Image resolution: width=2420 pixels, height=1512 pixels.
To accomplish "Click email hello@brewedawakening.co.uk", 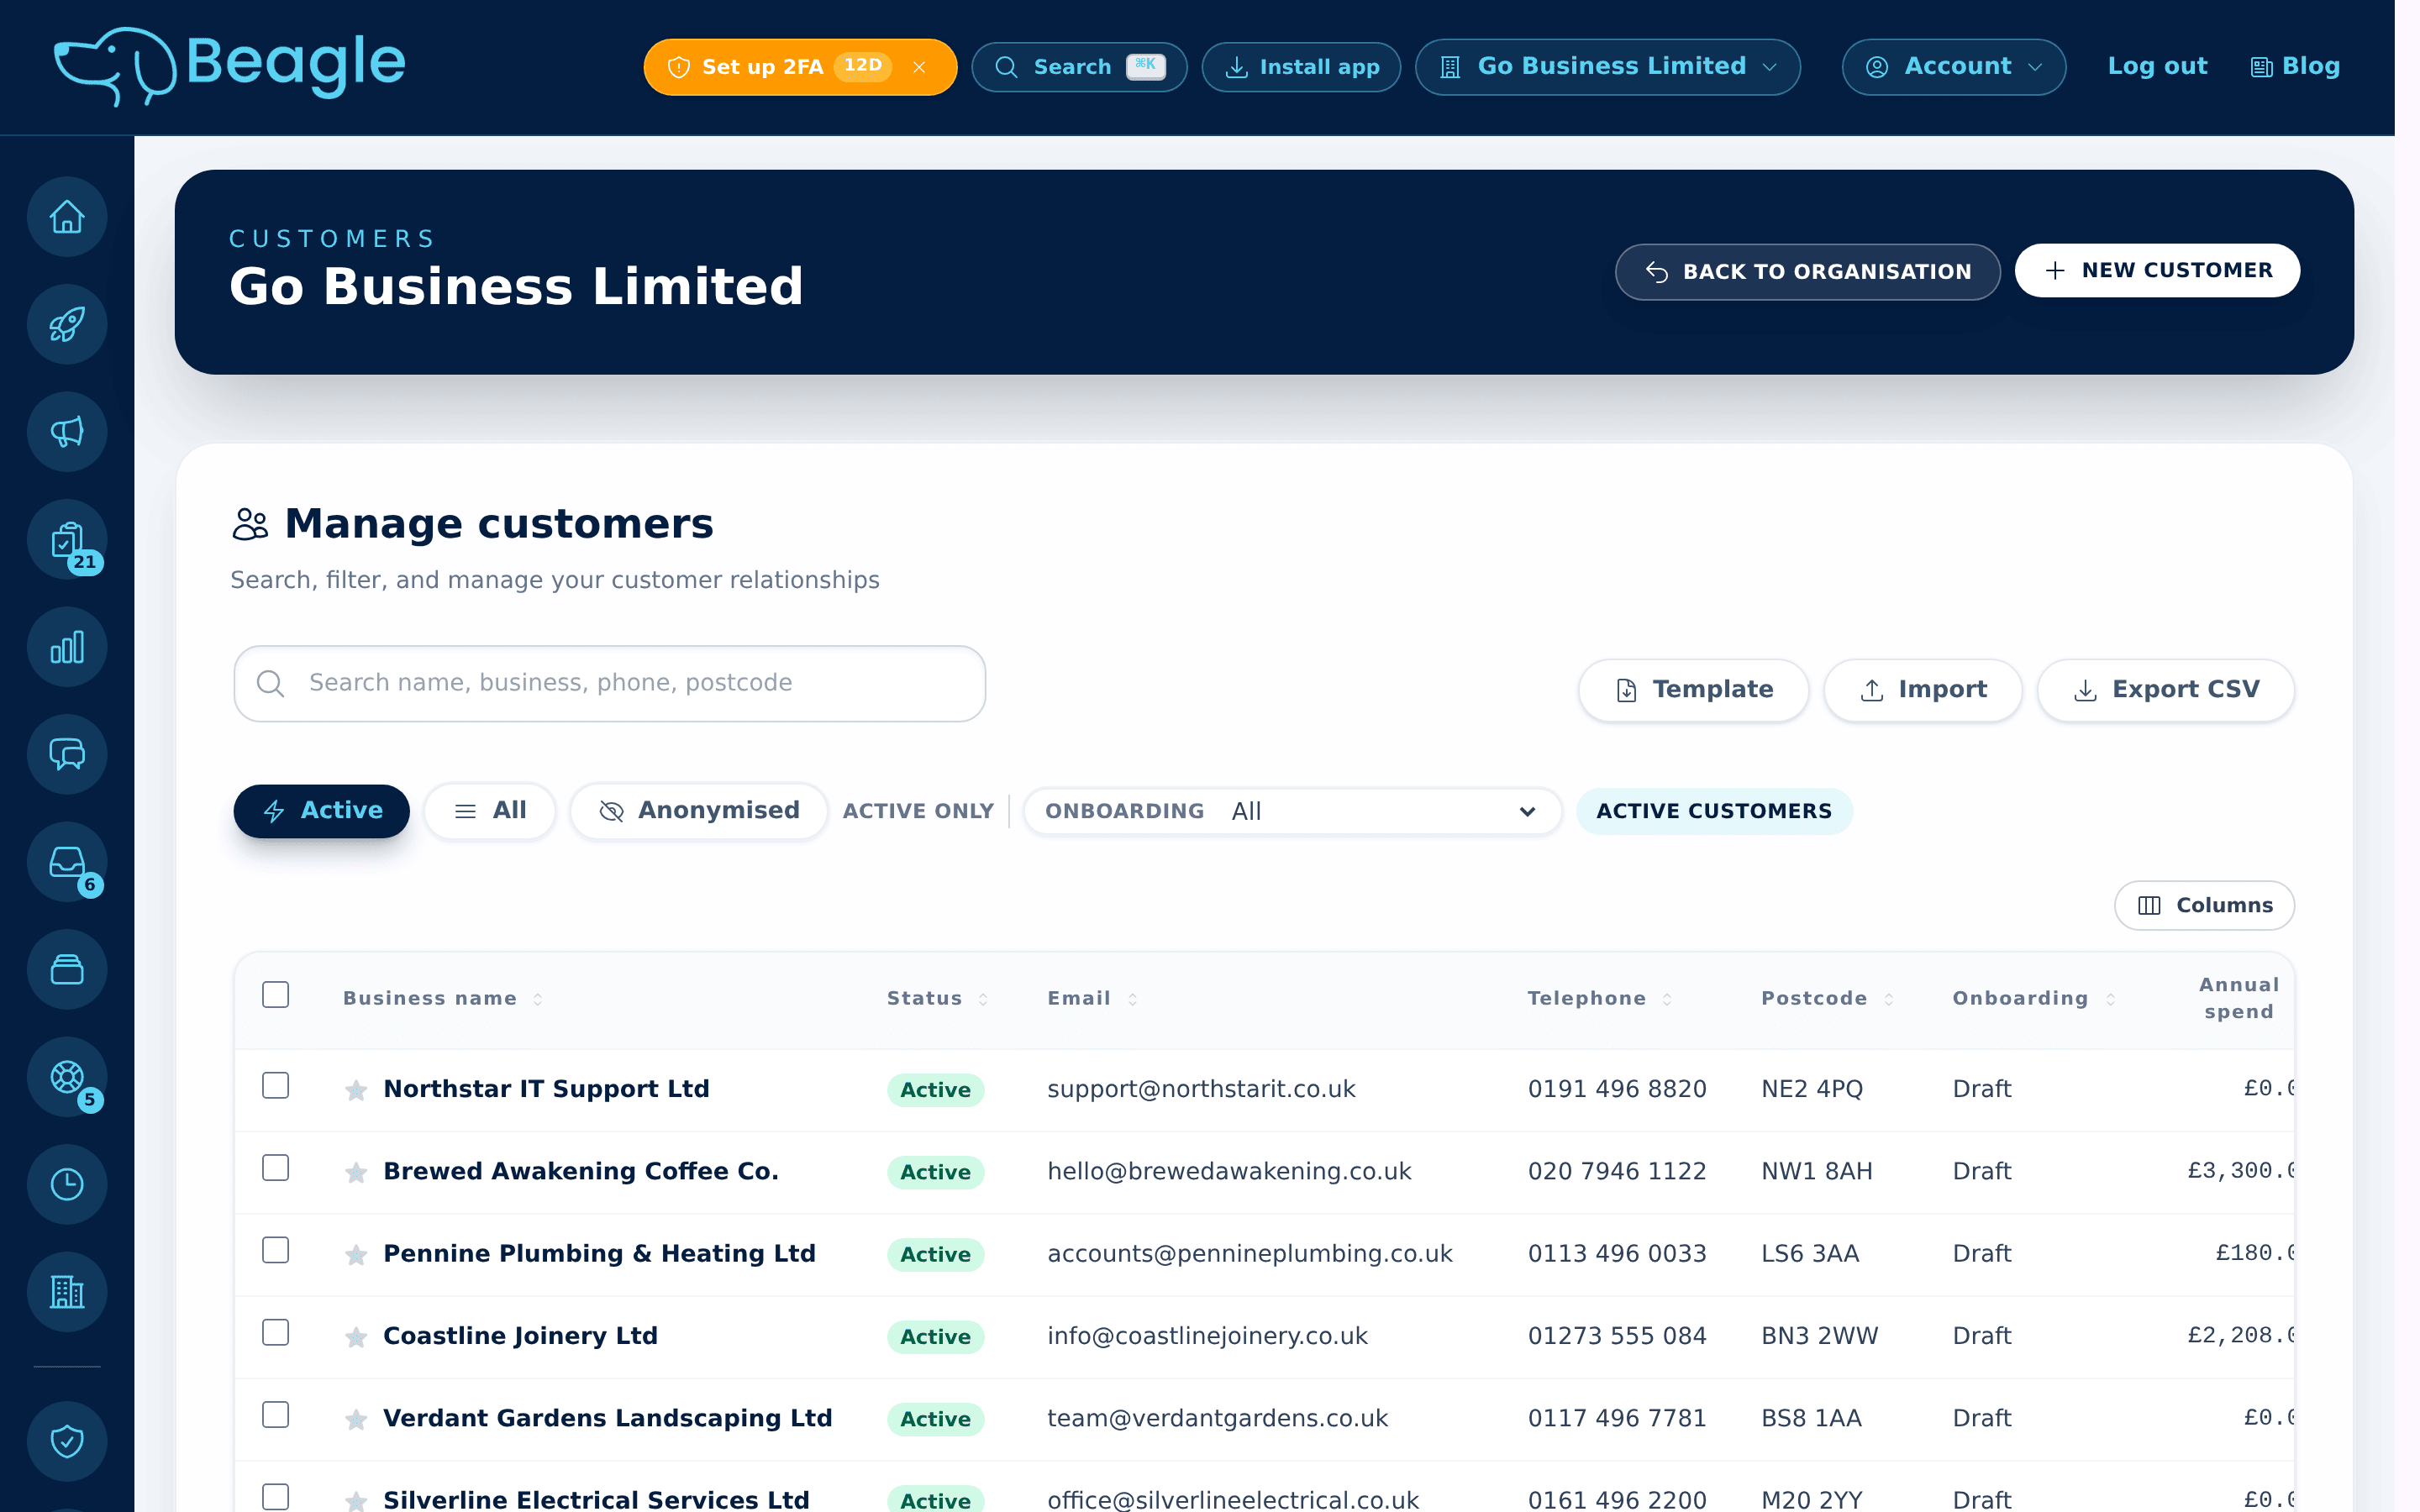I will (x=1229, y=1171).
